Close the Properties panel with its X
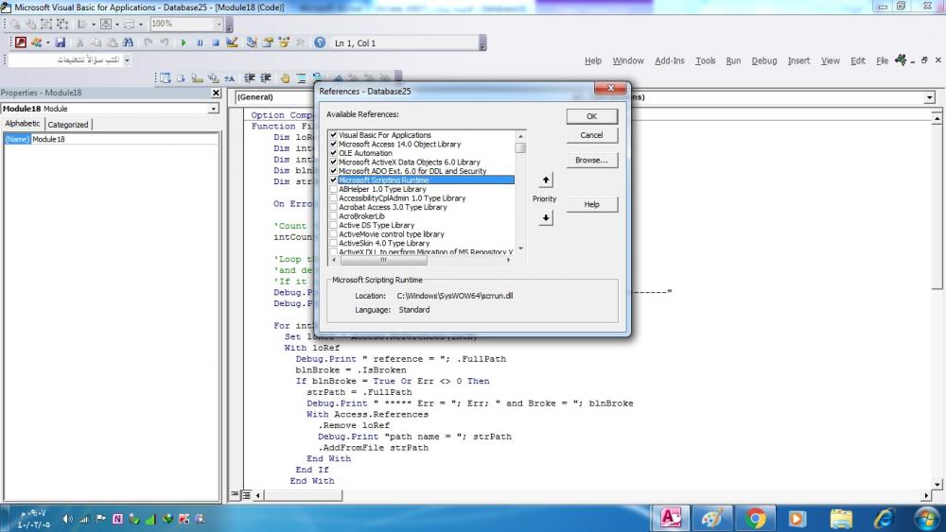 coord(216,93)
